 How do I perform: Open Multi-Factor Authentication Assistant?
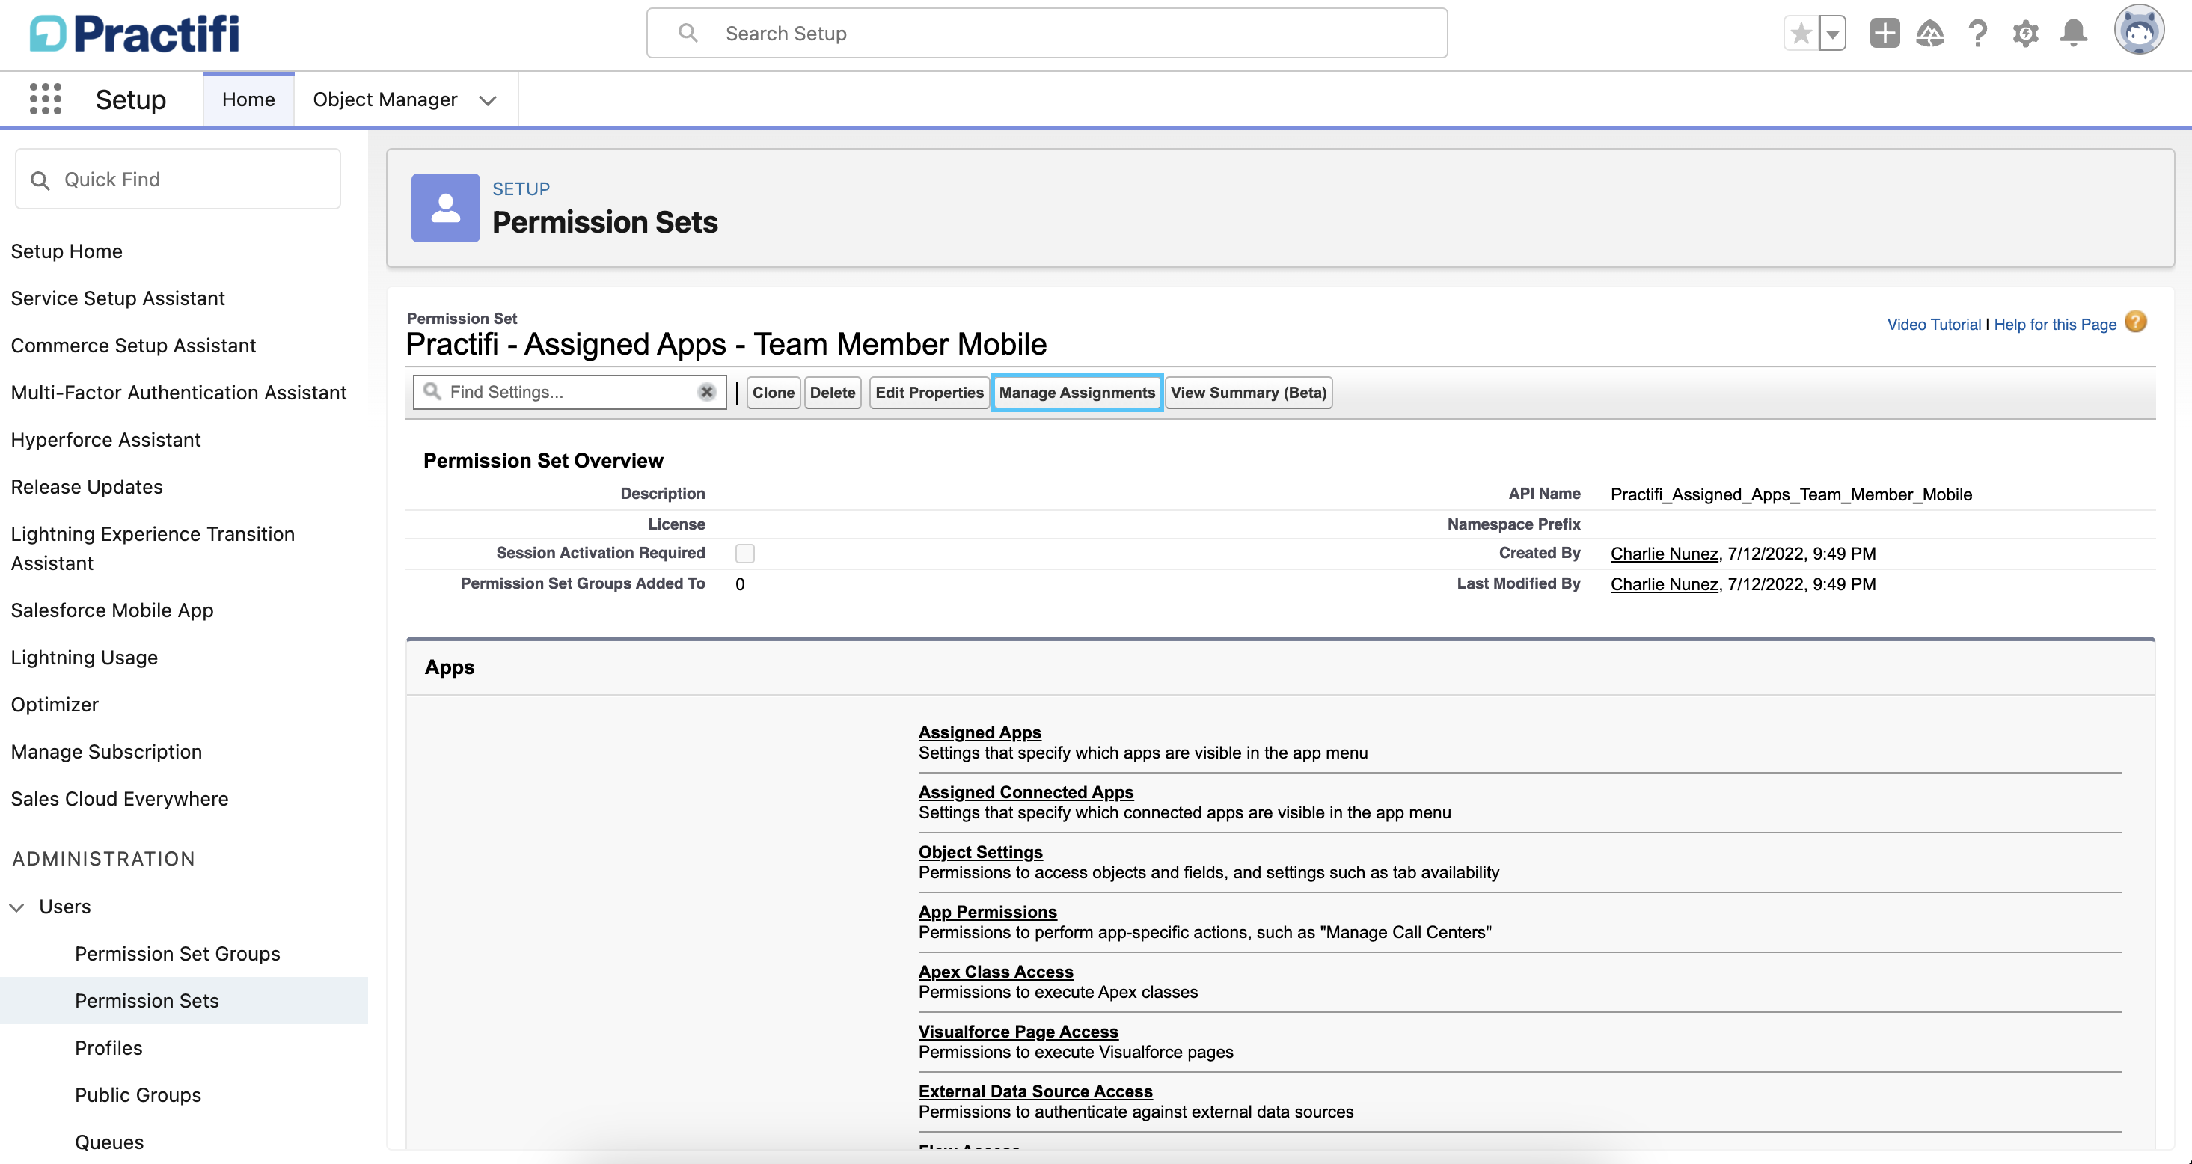pos(179,393)
